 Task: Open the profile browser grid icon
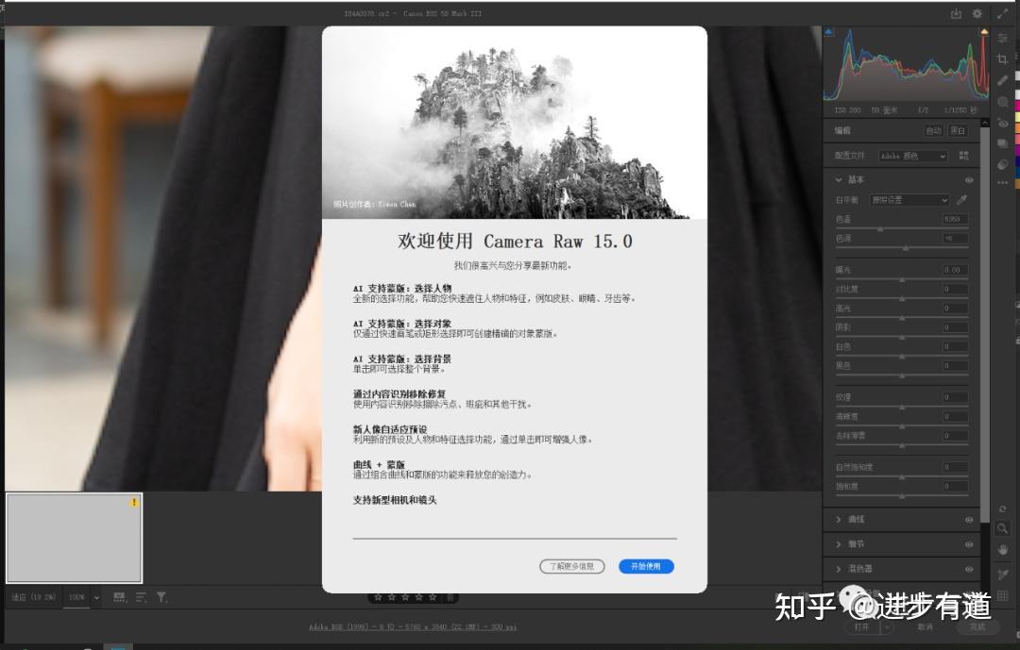(963, 156)
